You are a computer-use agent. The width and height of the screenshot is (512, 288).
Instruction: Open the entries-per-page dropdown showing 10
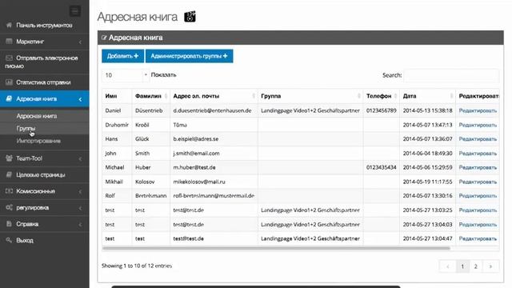coord(126,75)
